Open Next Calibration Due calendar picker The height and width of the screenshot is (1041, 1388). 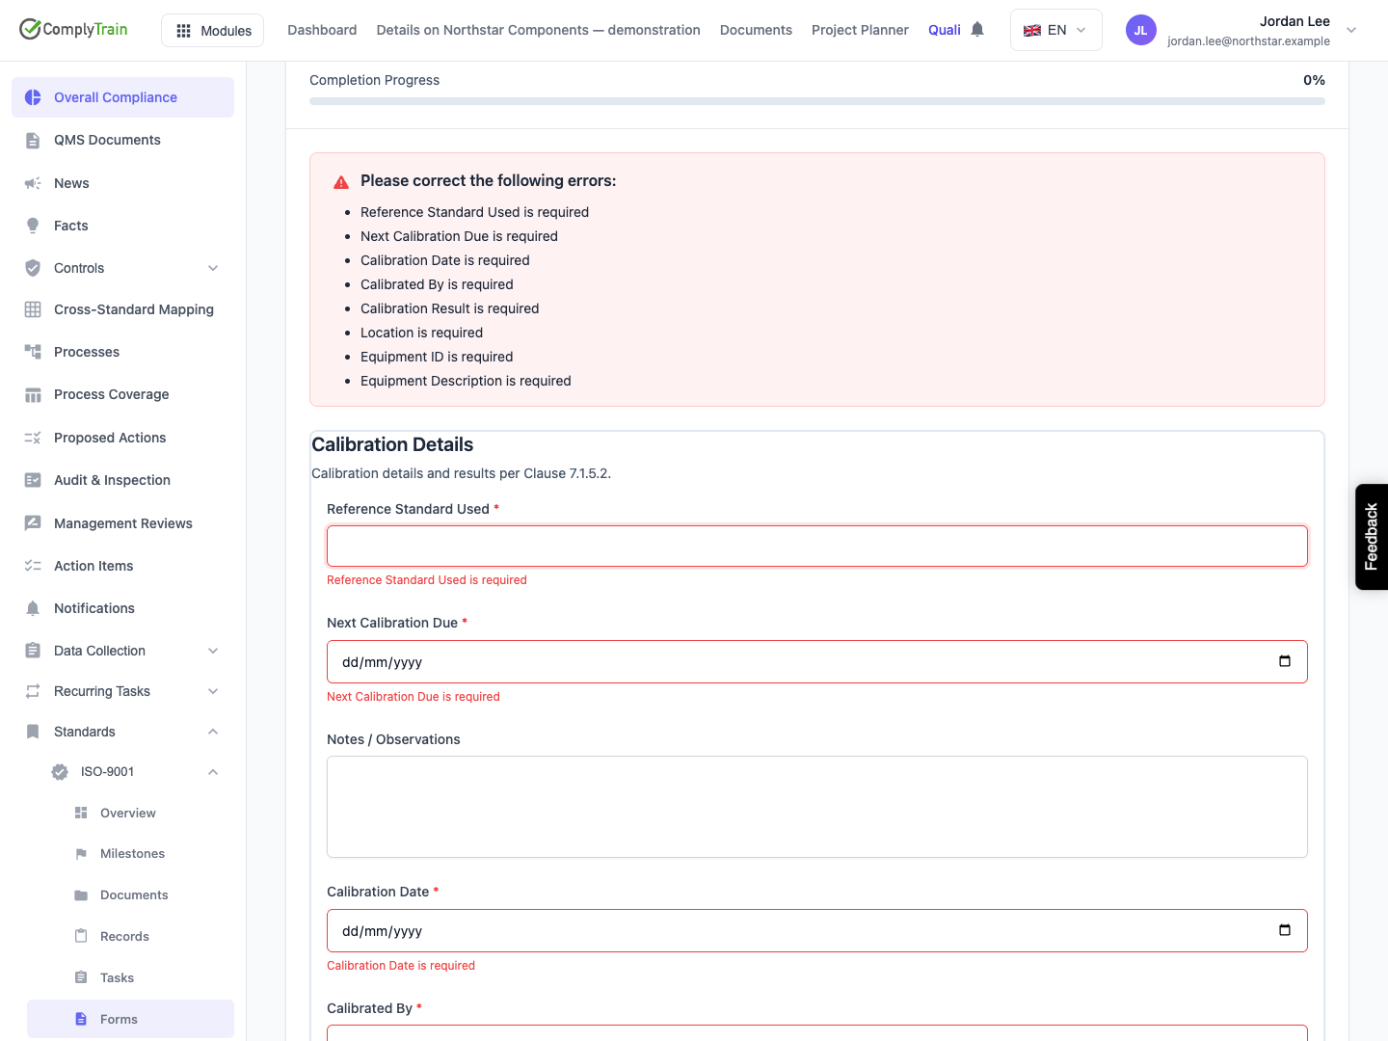(1285, 661)
